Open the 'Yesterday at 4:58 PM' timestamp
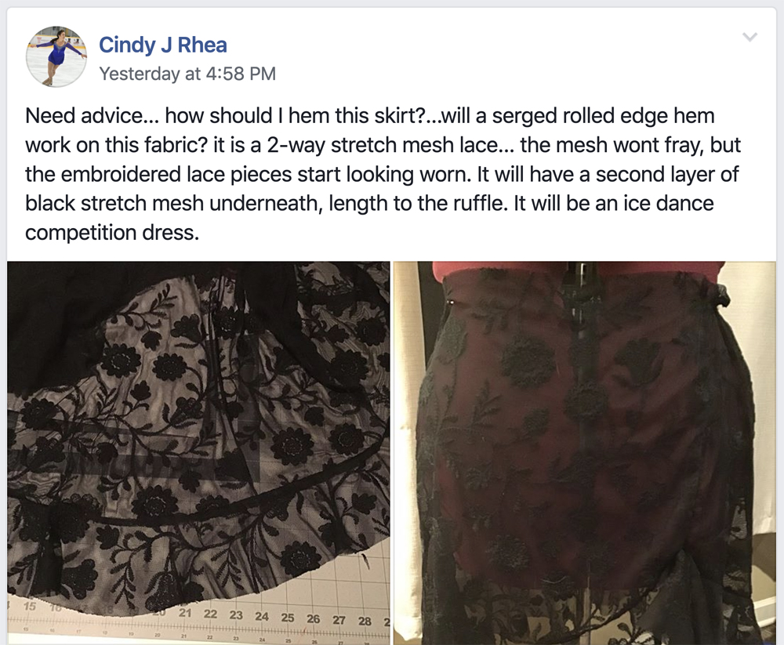The image size is (784, 645). 187,74
